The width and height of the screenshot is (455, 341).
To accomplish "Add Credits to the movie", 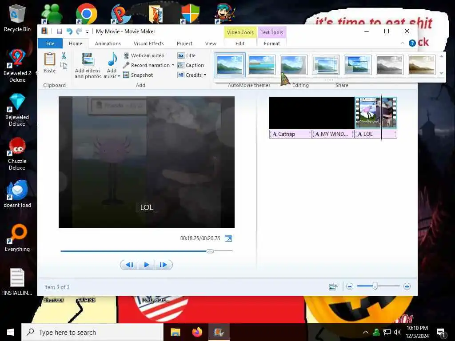I will pos(190,75).
